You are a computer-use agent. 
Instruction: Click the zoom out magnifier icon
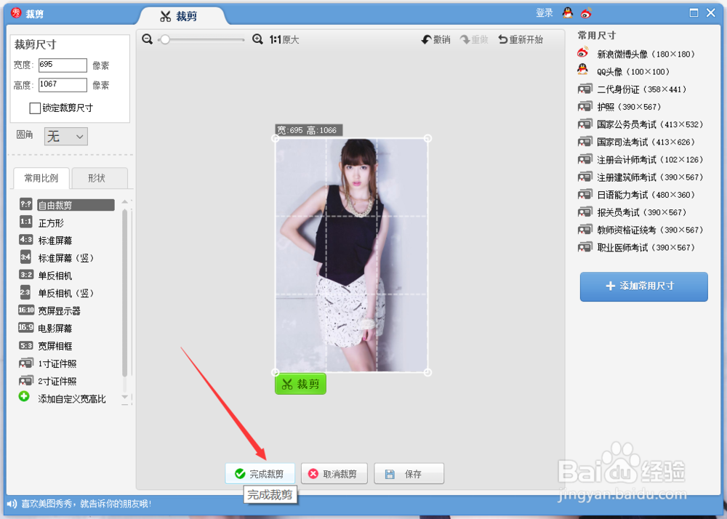[147, 39]
